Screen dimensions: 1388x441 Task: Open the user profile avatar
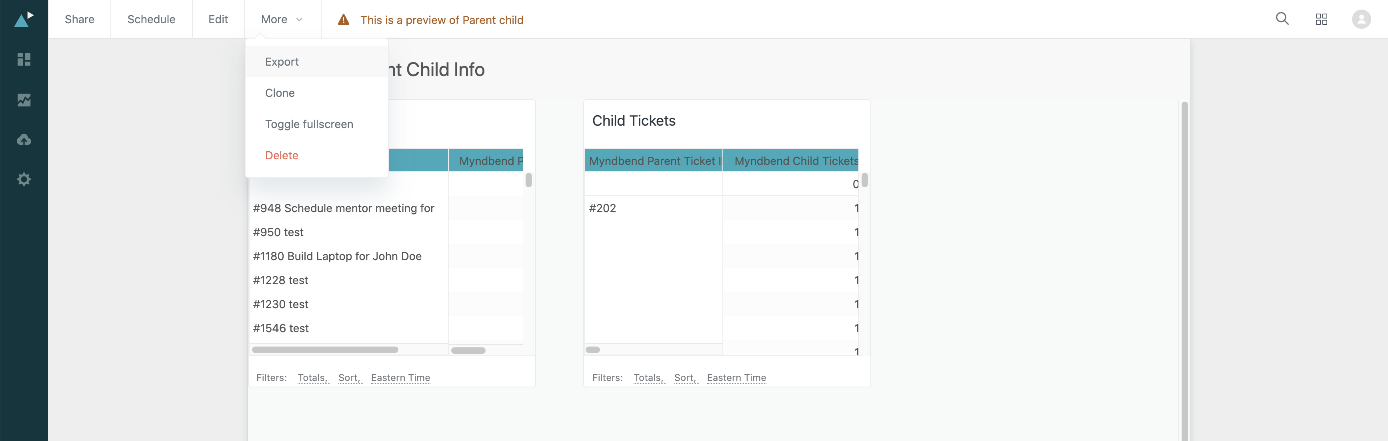(1361, 19)
